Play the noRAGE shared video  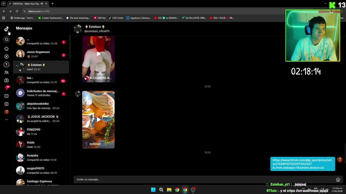(98, 120)
